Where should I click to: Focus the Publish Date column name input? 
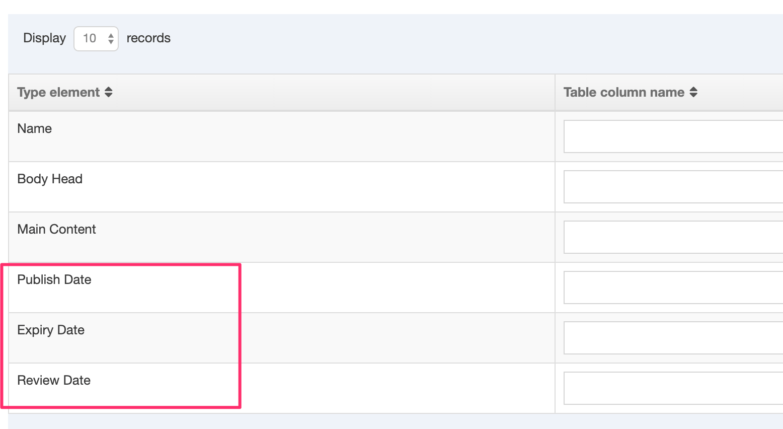coord(673,288)
